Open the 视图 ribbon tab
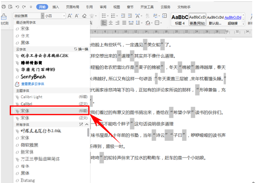 (116, 7)
